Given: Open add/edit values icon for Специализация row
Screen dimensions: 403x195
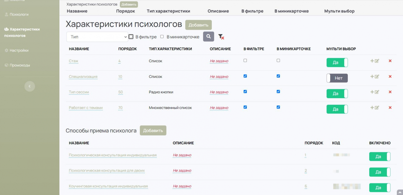Looking at the screenshot, I should click(x=375, y=77).
